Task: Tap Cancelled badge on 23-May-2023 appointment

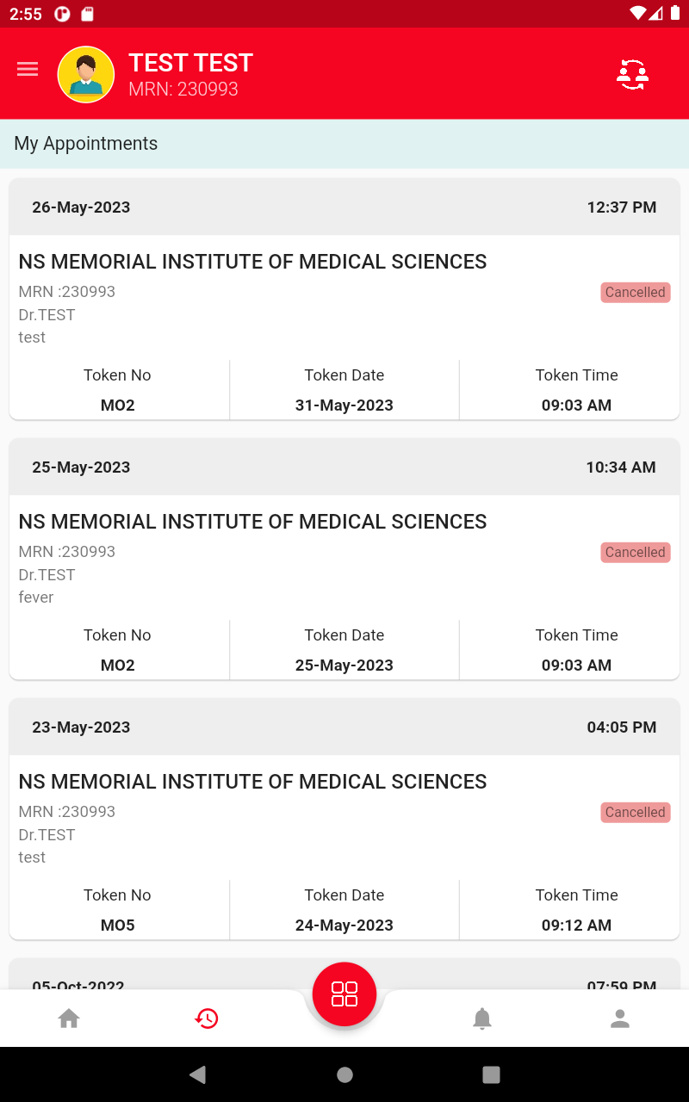Action: tap(636, 812)
